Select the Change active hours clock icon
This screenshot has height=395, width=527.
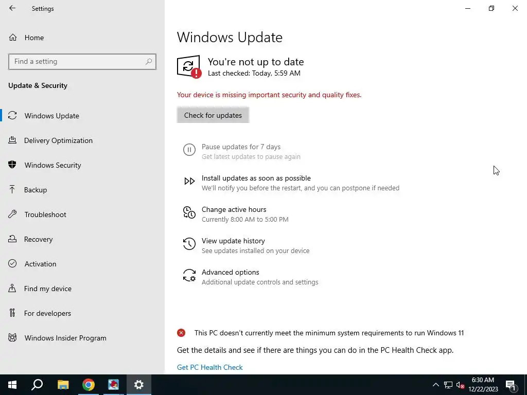(189, 212)
